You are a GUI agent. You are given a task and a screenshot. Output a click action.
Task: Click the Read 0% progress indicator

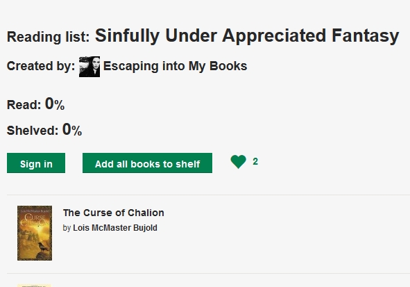[35, 104]
